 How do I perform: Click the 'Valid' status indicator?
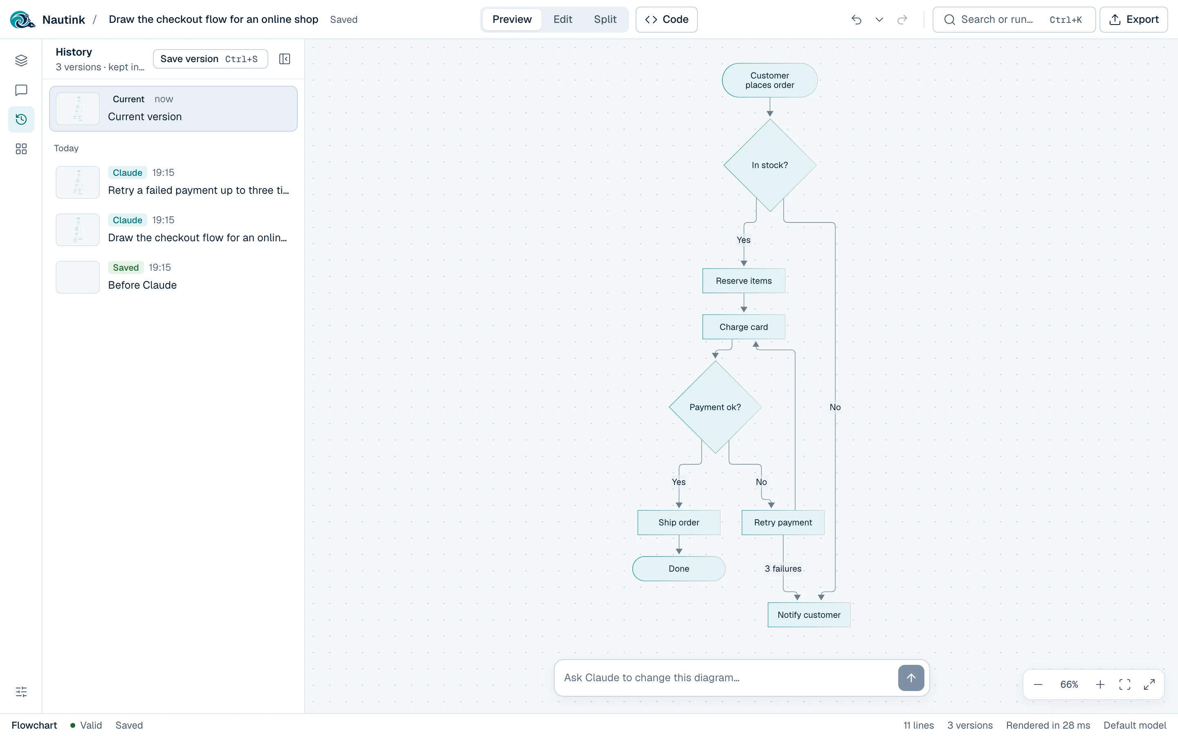pyautogui.click(x=86, y=725)
